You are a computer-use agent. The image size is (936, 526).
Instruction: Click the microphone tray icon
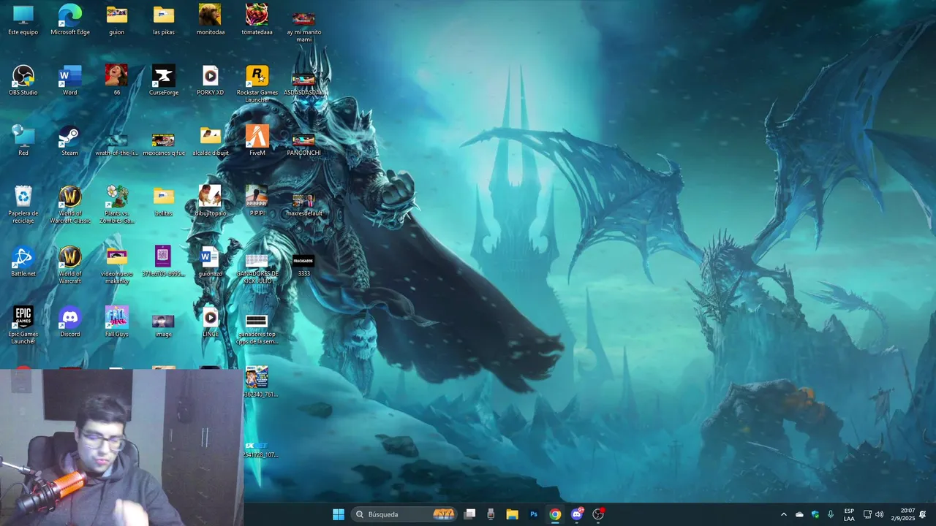point(831,514)
